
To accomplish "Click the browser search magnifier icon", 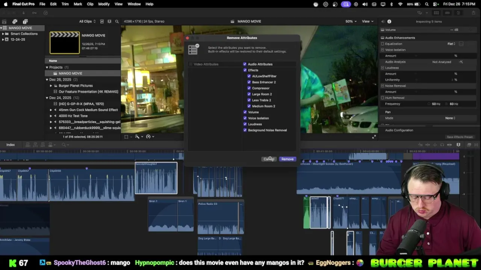I will [117, 21].
